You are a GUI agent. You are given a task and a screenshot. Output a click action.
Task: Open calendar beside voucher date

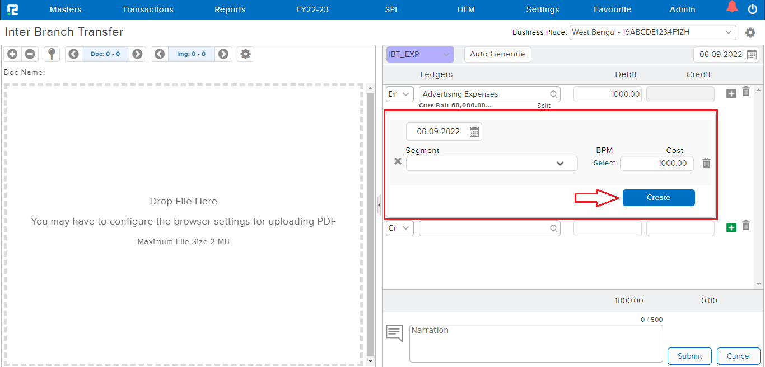pos(752,55)
